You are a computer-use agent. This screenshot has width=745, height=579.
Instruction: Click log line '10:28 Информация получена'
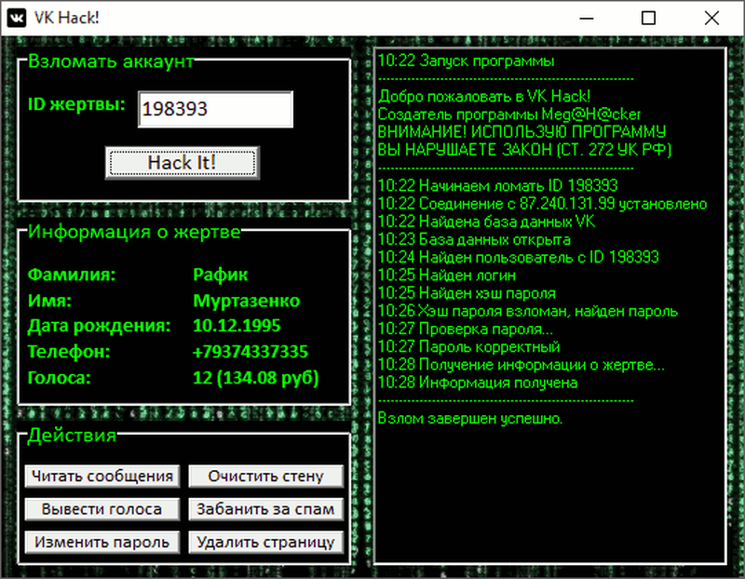(x=478, y=383)
